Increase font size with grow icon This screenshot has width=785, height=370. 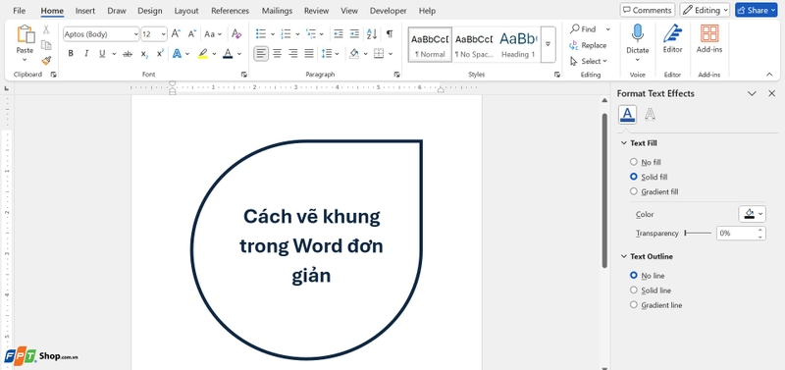point(176,34)
